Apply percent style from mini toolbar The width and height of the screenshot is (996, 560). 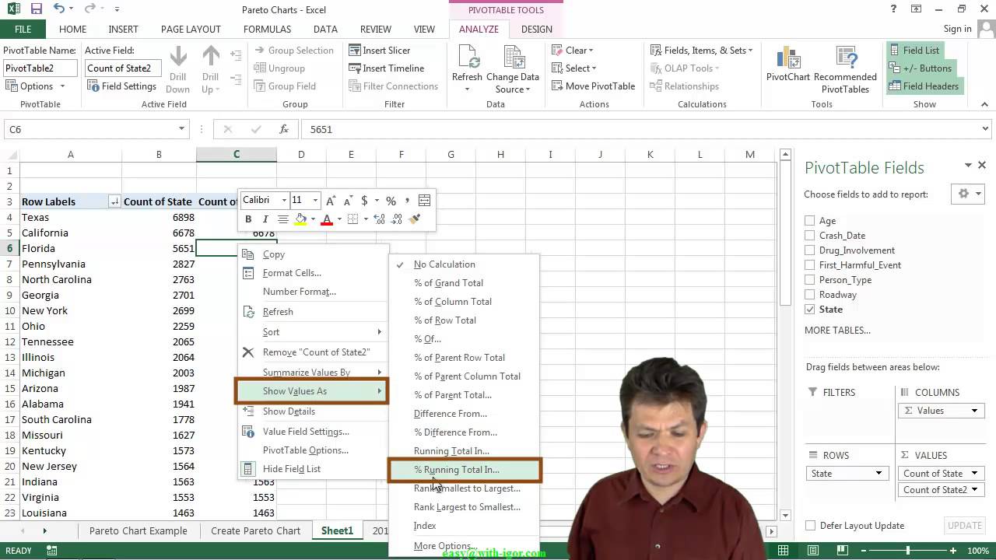pos(391,201)
